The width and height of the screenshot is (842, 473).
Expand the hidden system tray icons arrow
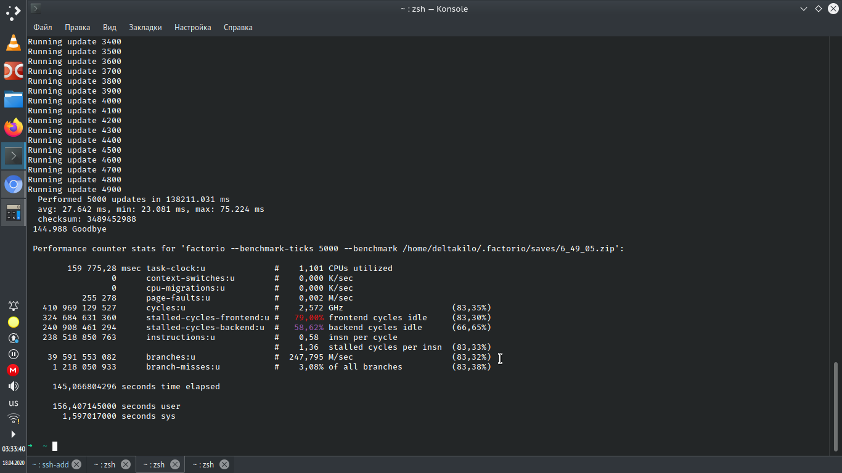[x=13, y=434]
